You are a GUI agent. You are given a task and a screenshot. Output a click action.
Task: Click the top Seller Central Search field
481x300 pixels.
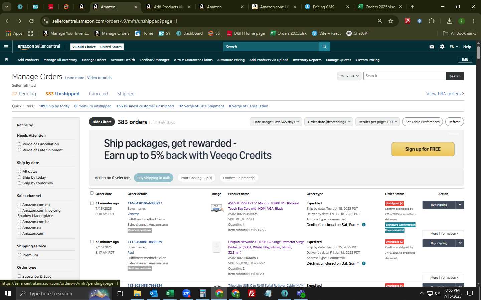pos(271,47)
